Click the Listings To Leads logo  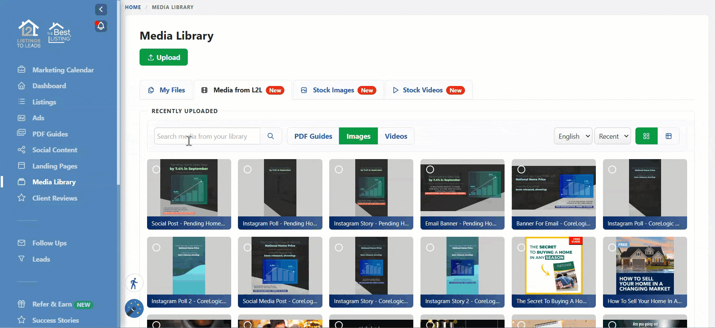(x=29, y=34)
